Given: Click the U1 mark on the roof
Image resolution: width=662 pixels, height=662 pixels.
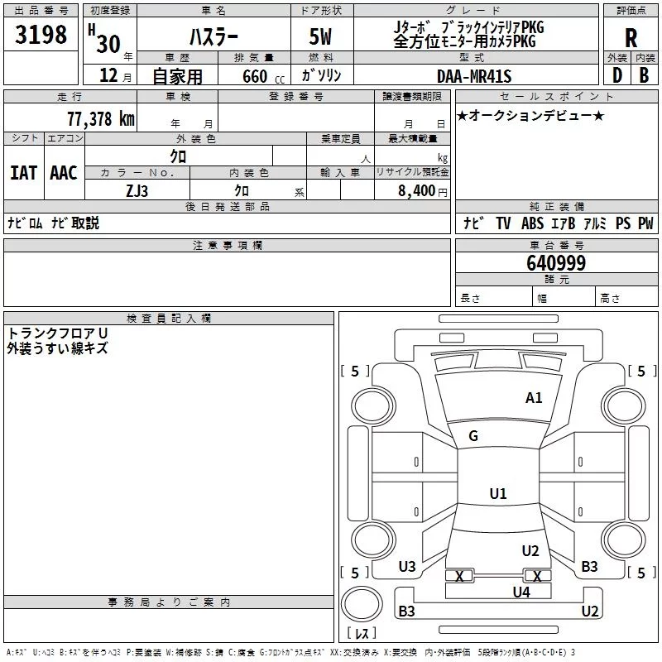Looking at the screenshot, I should (498, 493).
